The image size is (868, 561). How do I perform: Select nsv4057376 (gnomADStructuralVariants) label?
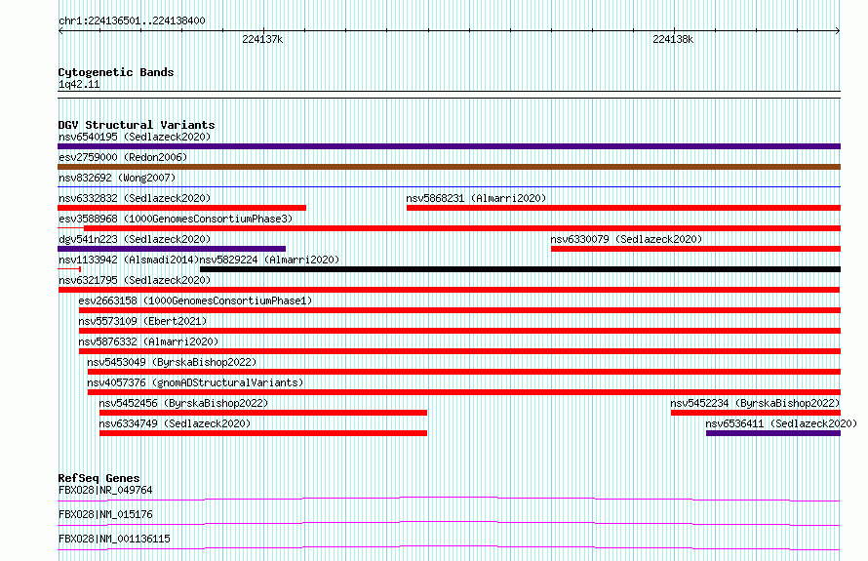click(x=195, y=382)
